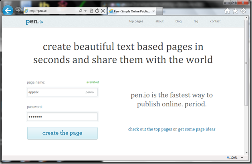Click the address bar URL http://pen.io/
252x164 pixels.
(38, 11)
